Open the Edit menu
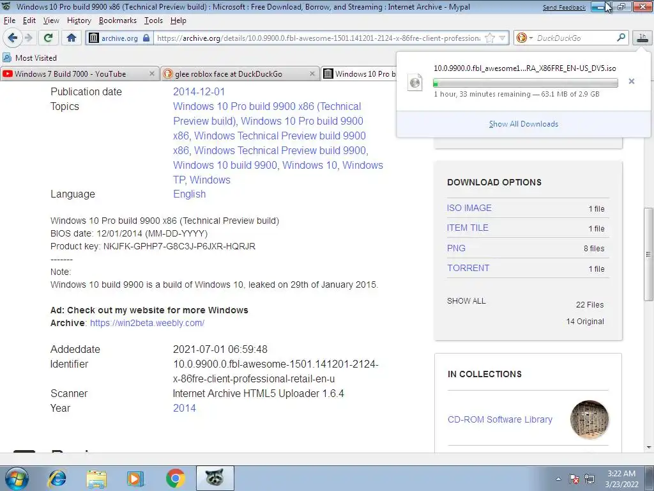 pyautogui.click(x=29, y=20)
